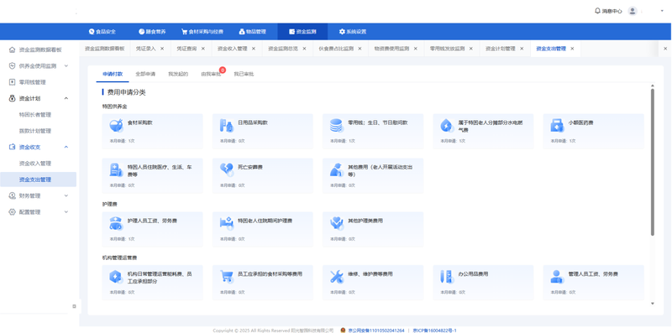This screenshot has height=333, width=672.
Task: Click the 其他费用 person icon
Action: pyautogui.click(x=337, y=170)
